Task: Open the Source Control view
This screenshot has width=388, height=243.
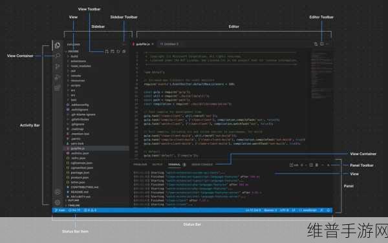Action: (x=58, y=67)
